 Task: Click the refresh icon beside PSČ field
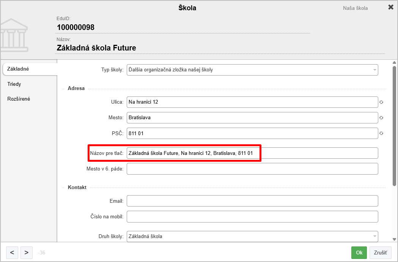382,133
